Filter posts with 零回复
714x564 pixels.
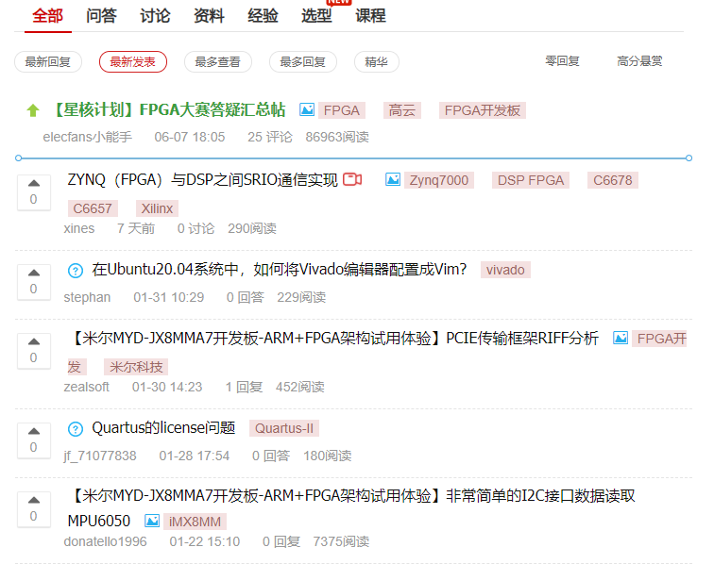(x=562, y=61)
